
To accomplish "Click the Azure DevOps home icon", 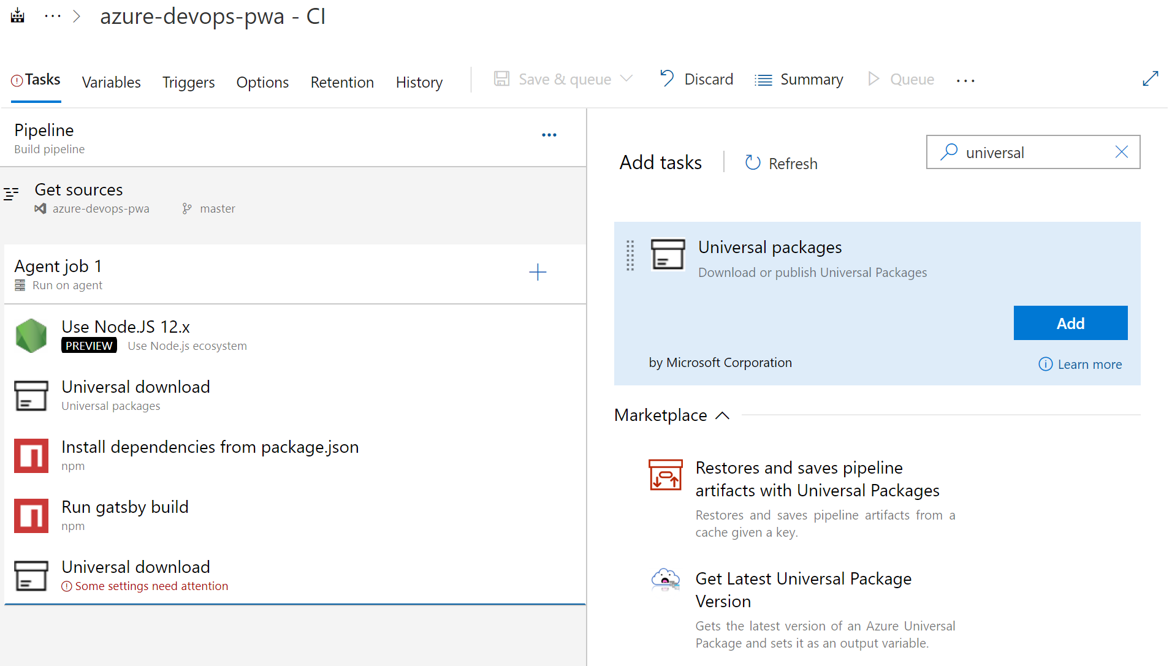I will (18, 16).
